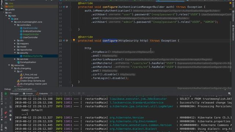Collapse the v1 folder

click(15, 71)
